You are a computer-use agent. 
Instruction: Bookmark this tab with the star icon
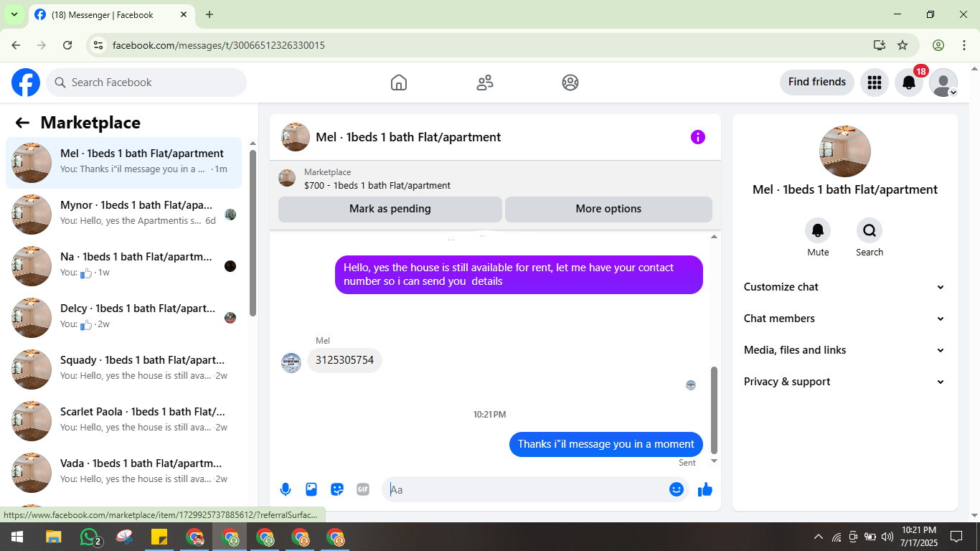[x=903, y=45]
